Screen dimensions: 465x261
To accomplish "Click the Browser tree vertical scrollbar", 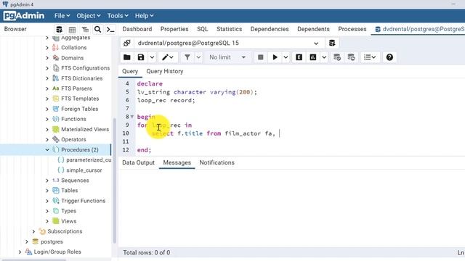I will tap(115, 181).
